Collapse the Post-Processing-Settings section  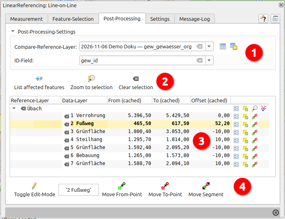13,32
